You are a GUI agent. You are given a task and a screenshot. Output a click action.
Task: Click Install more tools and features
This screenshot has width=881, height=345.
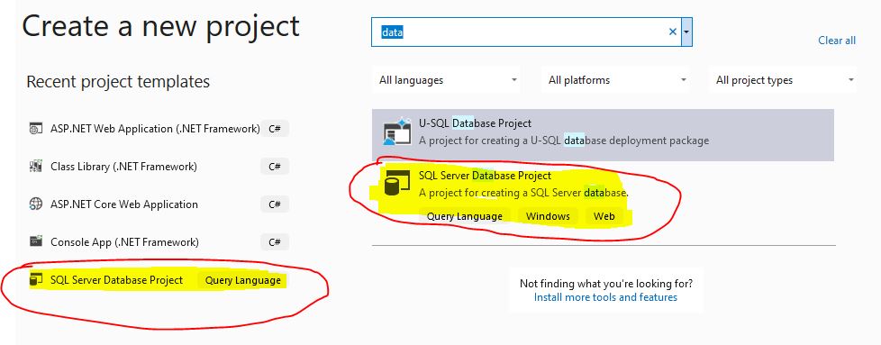605,297
